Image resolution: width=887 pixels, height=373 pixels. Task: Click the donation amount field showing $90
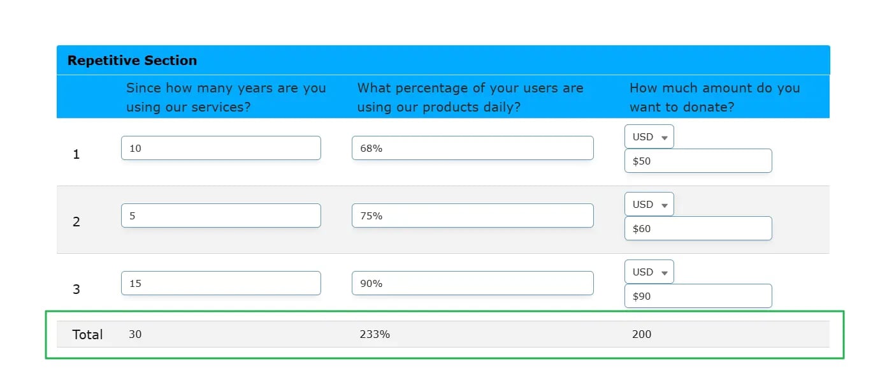(x=698, y=296)
